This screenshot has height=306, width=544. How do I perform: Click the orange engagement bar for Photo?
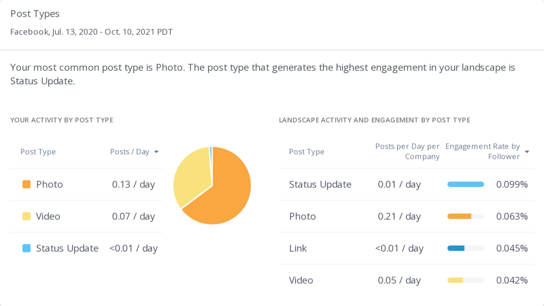(460, 216)
